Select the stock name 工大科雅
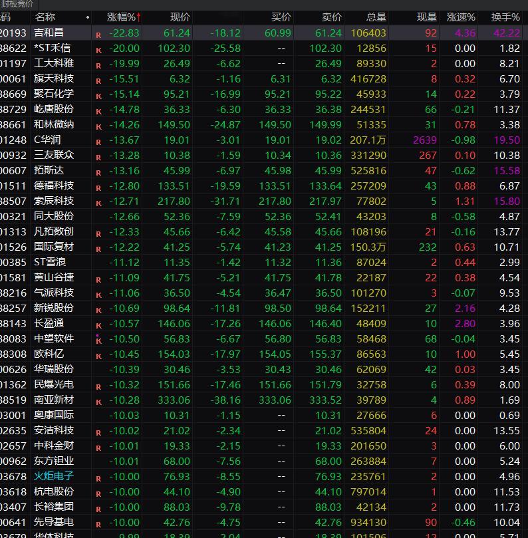Viewport: 528px width, 538px height. pyautogui.click(x=54, y=63)
